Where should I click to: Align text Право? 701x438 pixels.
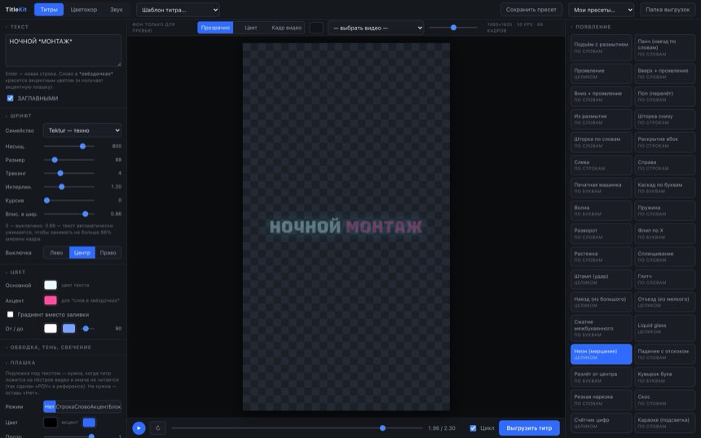point(108,253)
